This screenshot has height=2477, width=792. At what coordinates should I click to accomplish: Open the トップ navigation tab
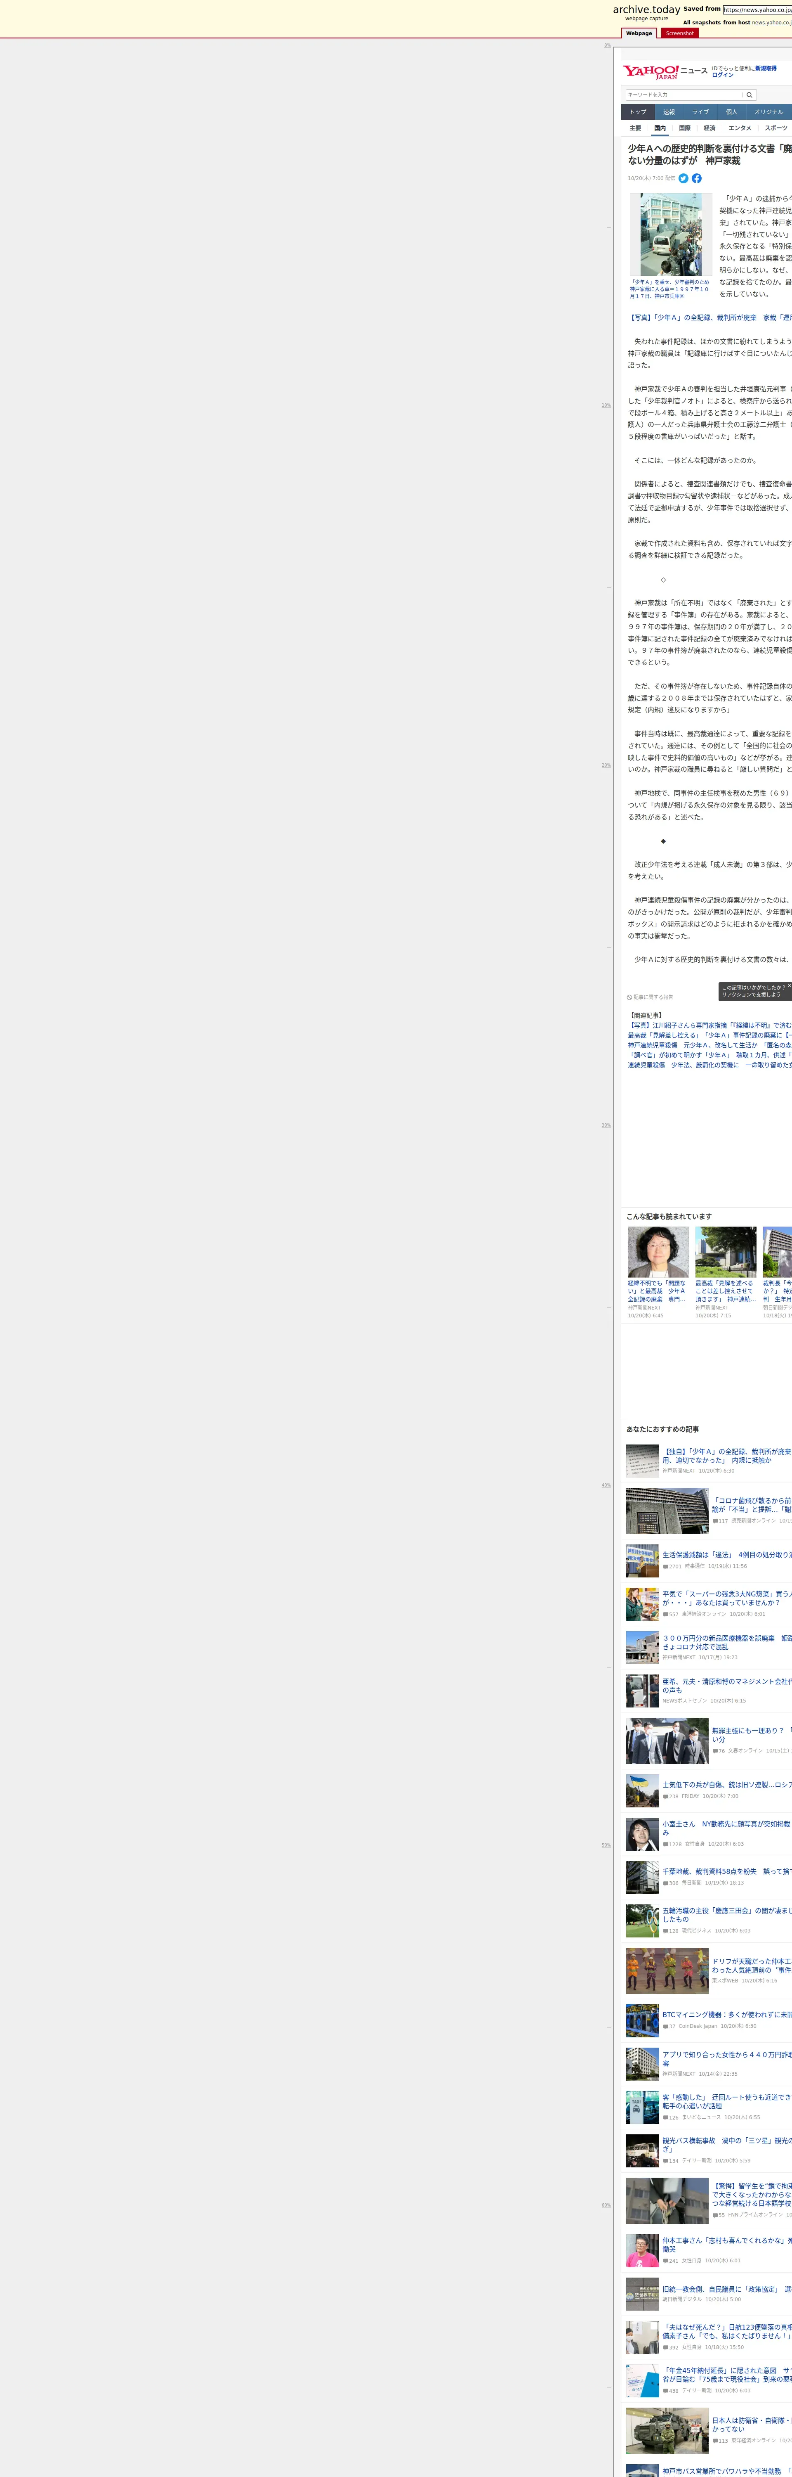click(x=638, y=111)
